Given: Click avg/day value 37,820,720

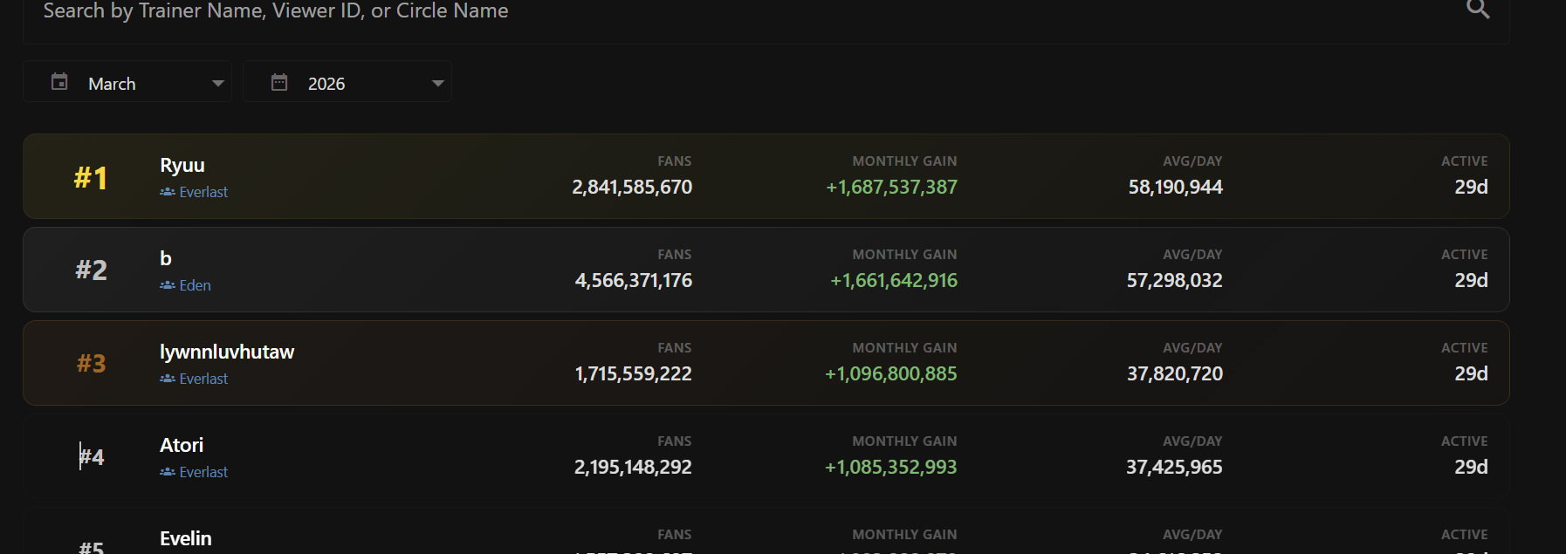Looking at the screenshot, I should (x=1175, y=373).
